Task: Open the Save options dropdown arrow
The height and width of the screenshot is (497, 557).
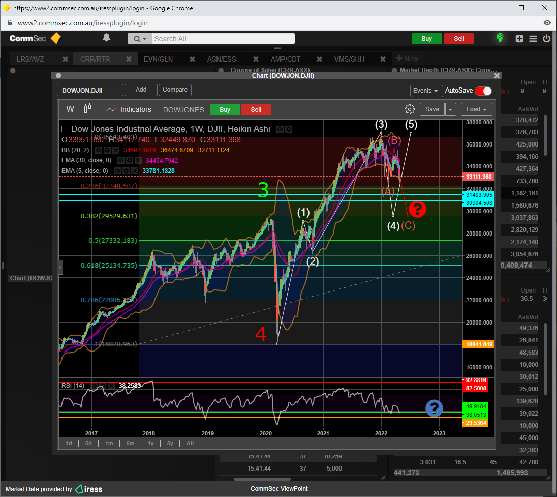Action: pyautogui.click(x=450, y=109)
